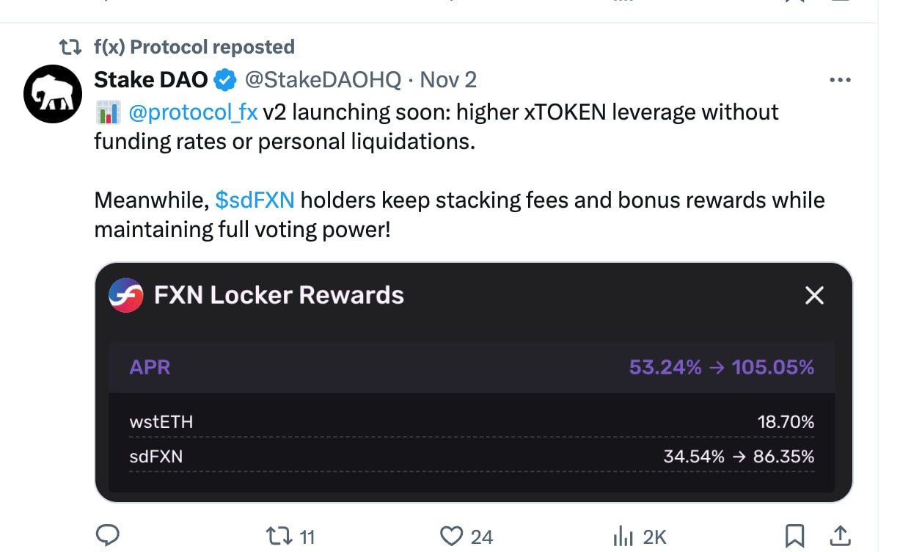Open the Nov 2 post timestamp

point(447,79)
